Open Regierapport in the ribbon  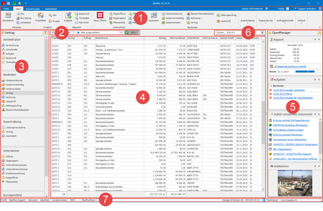click(x=117, y=18)
